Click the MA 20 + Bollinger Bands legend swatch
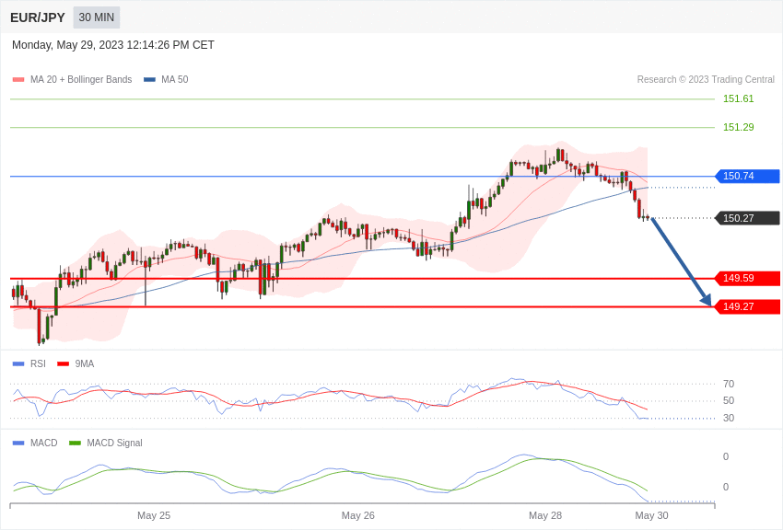The height and width of the screenshot is (530, 783). point(18,79)
